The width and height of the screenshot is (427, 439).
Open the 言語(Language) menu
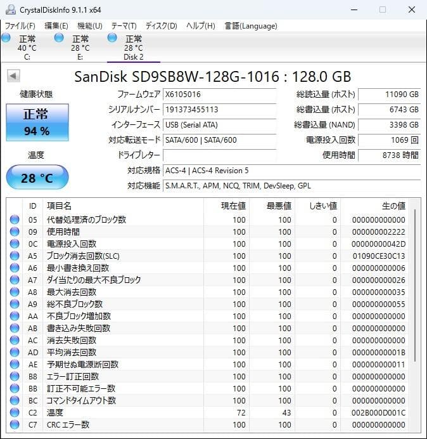tap(251, 26)
